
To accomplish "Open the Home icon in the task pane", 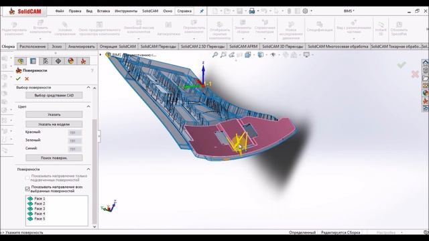I will [425, 63].
